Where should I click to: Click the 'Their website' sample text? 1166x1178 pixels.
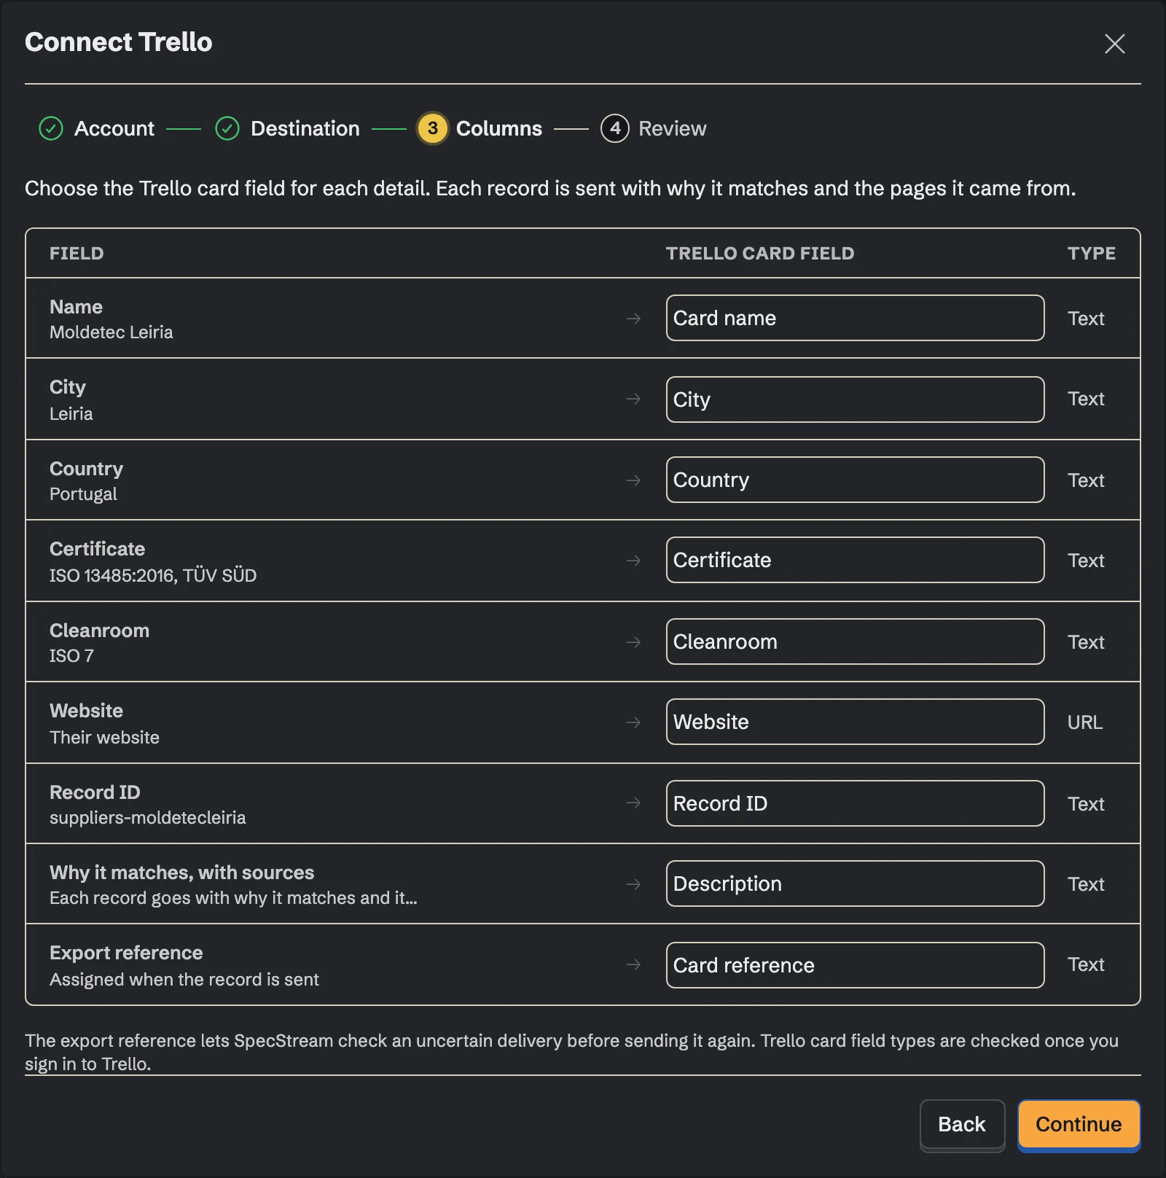(x=104, y=738)
